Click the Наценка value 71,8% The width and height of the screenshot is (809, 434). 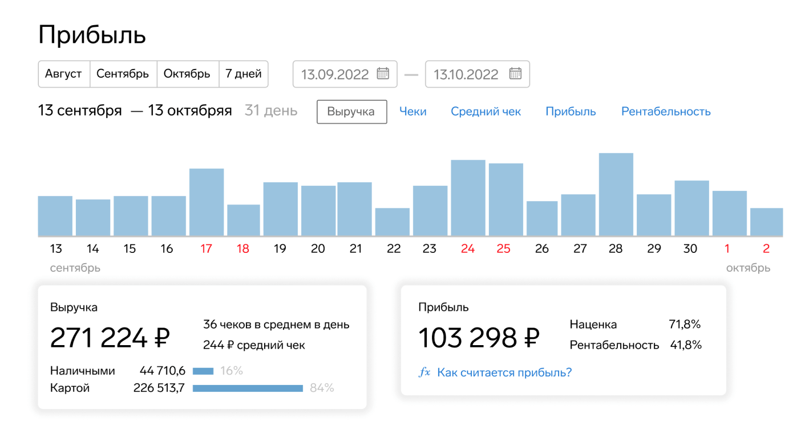(x=685, y=325)
